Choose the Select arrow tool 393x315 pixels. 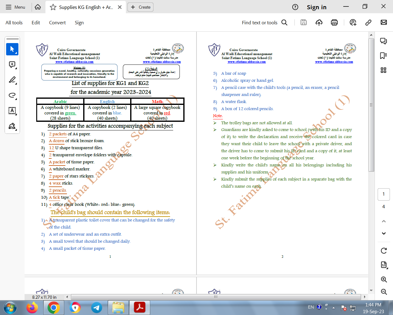pos(12,49)
